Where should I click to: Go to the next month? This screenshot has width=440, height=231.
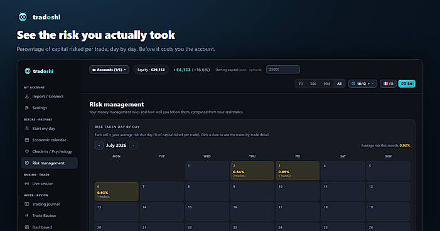pos(133,146)
